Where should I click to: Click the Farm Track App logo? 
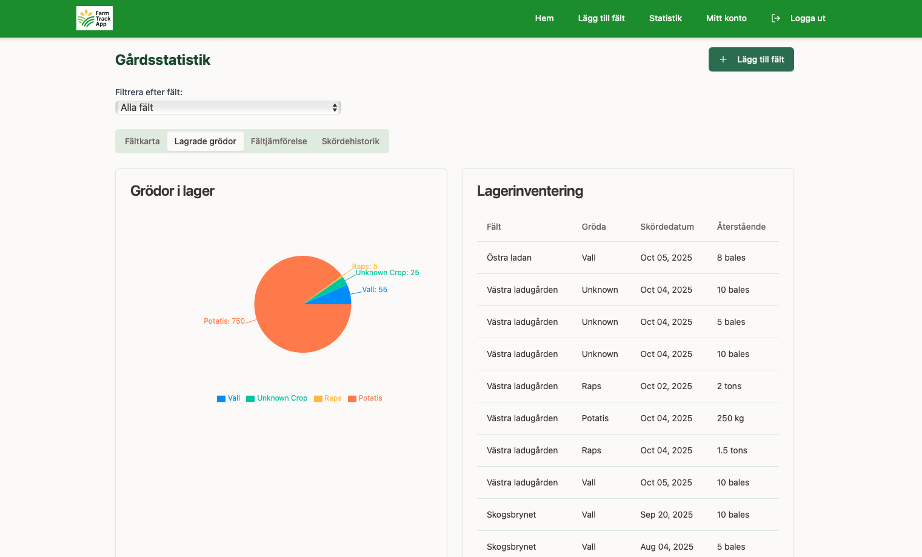tap(95, 18)
